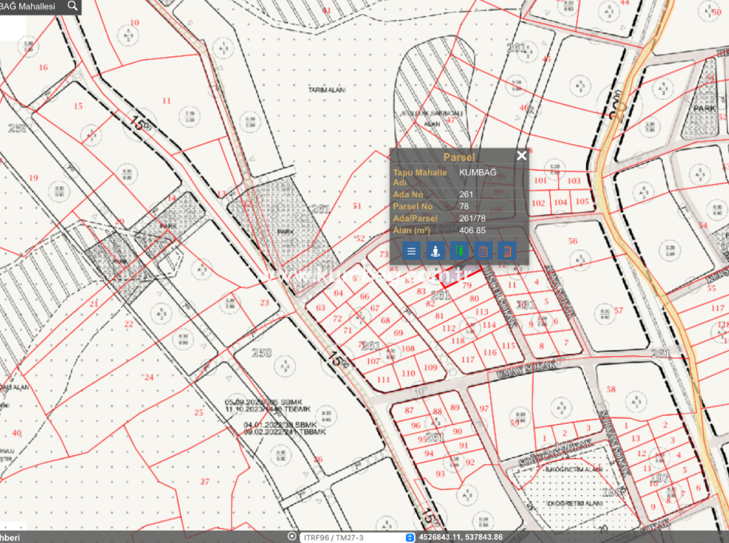Open the list menu icon in Parsel popup
Image resolution: width=729 pixels, height=543 pixels.
pyautogui.click(x=411, y=251)
